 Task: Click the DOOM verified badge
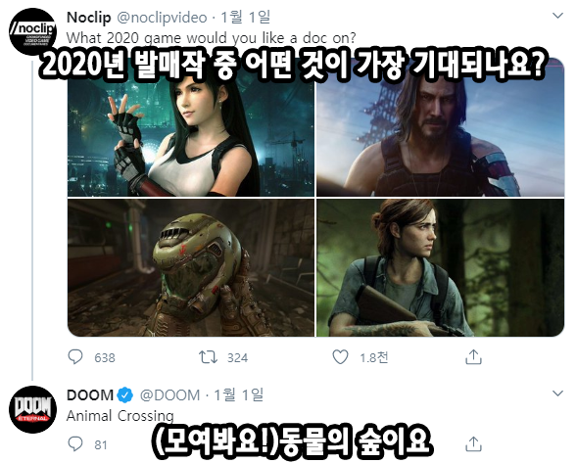pos(125,394)
